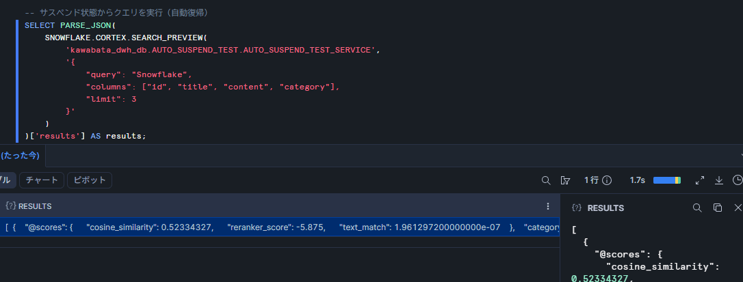Click the )['results'] AS results; line
Image resolution: width=743 pixels, height=282 pixels.
pyautogui.click(x=86, y=136)
